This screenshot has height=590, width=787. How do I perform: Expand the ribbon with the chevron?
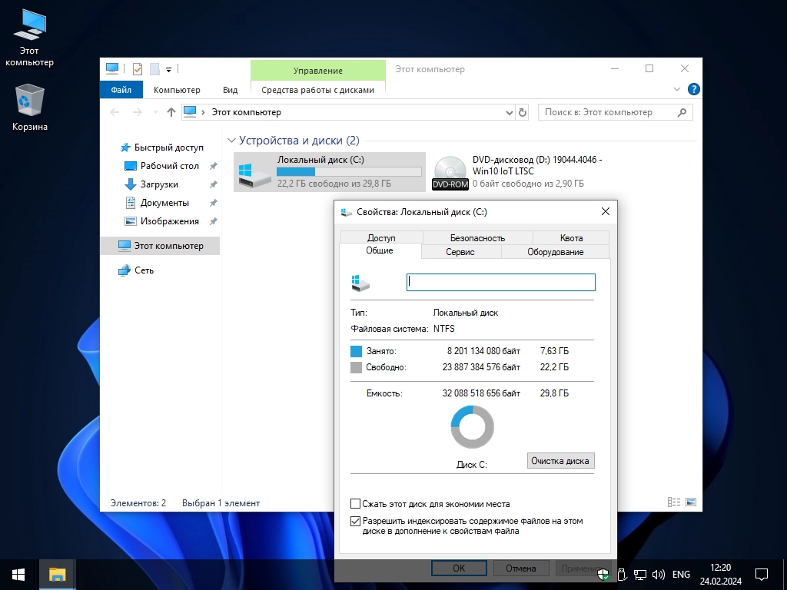676,89
